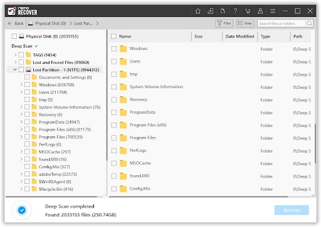Check the Recovery row checkbox in file list

click(114, 99)
